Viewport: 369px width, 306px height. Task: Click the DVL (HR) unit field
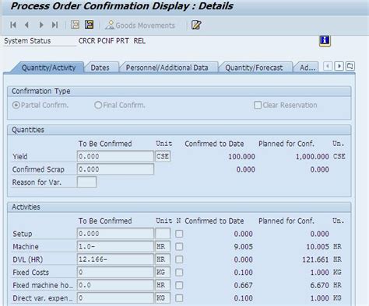(163, 259)
